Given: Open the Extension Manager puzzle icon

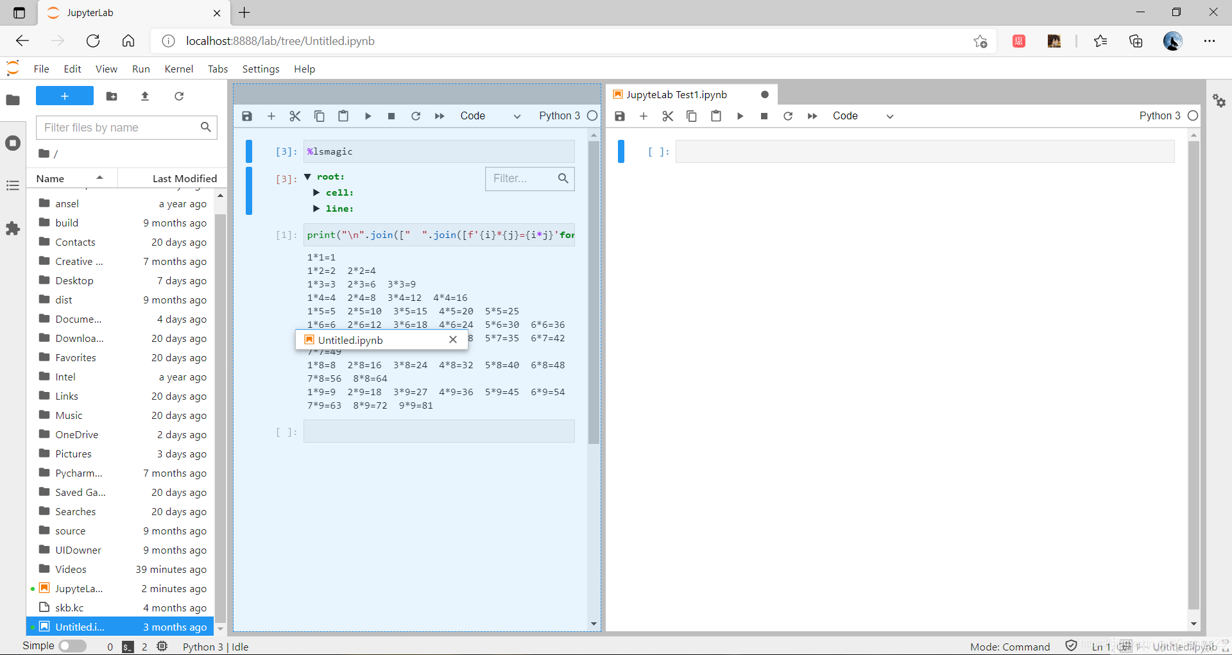Looking at the screenshot, I should 13,228.
